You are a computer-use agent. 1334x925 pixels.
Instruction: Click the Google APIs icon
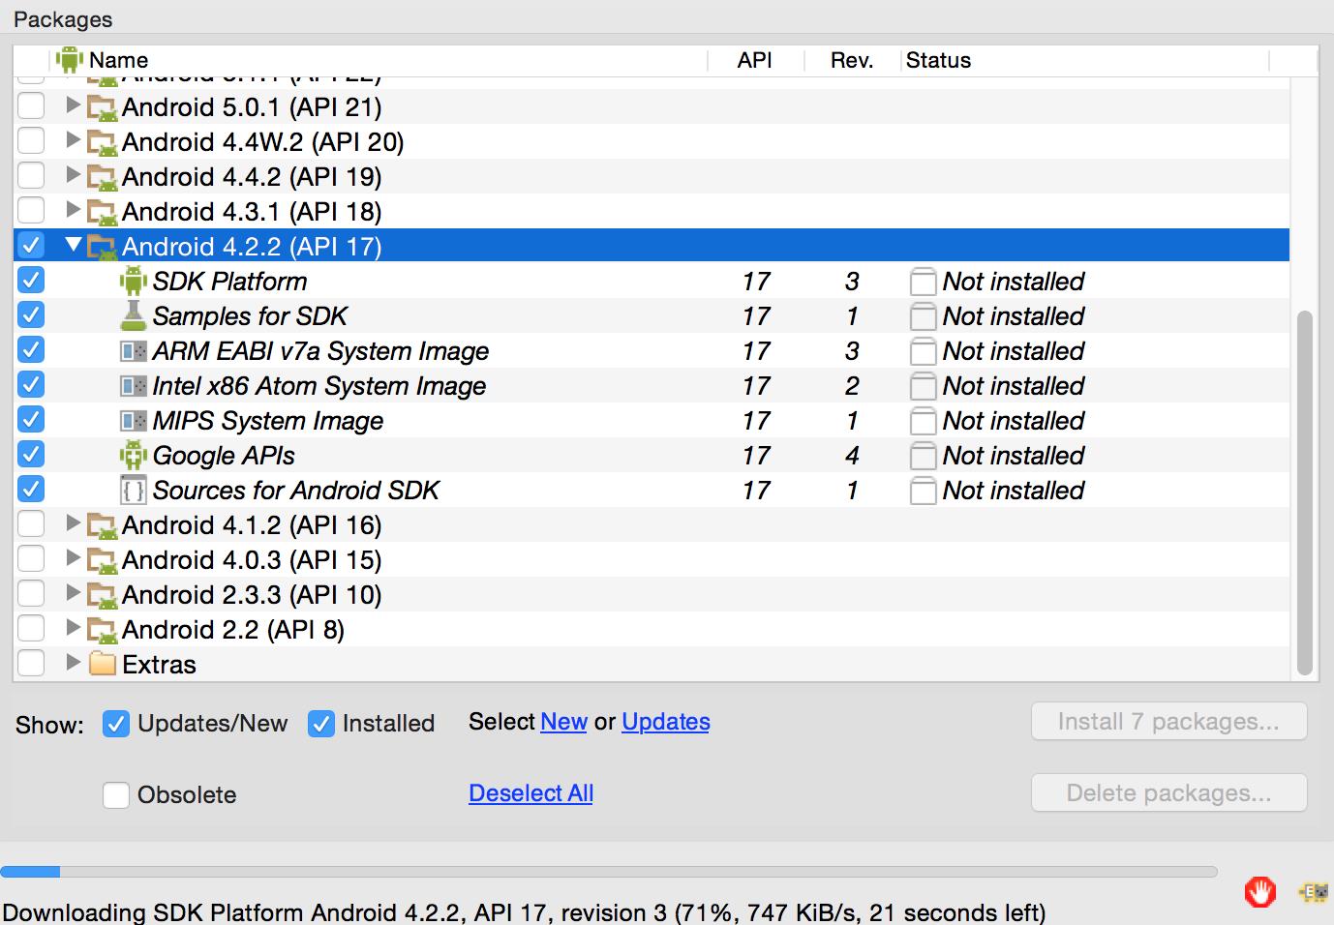[x=133, y=455]
